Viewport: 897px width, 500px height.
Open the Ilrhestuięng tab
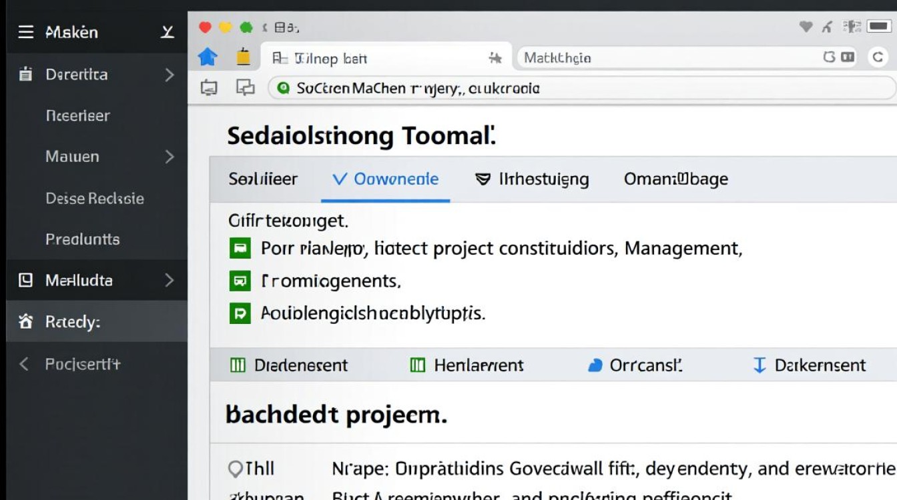point(532,179)
